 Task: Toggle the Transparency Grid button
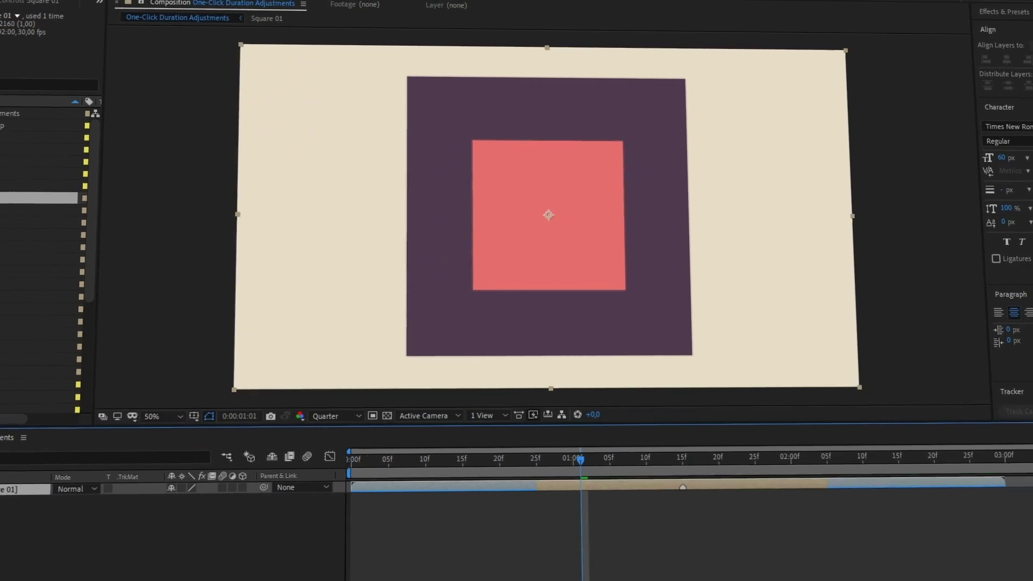tap(387, 416)
